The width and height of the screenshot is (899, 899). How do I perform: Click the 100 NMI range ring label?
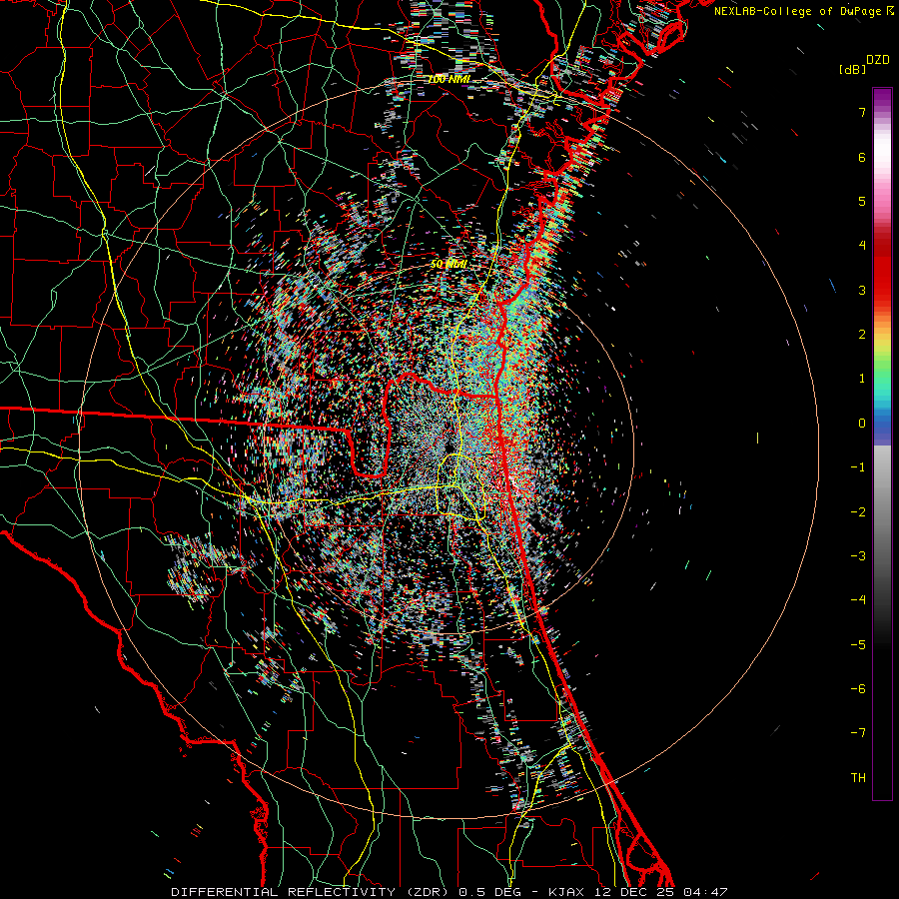(449, 79)
